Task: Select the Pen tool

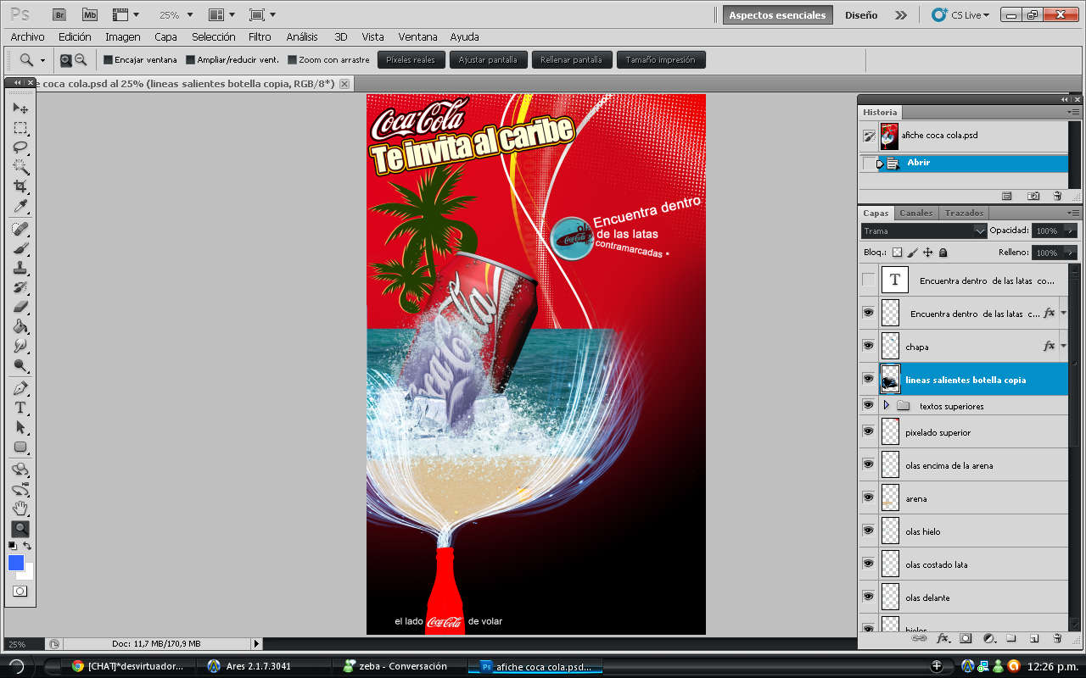Action: click(x=20, y=388)
